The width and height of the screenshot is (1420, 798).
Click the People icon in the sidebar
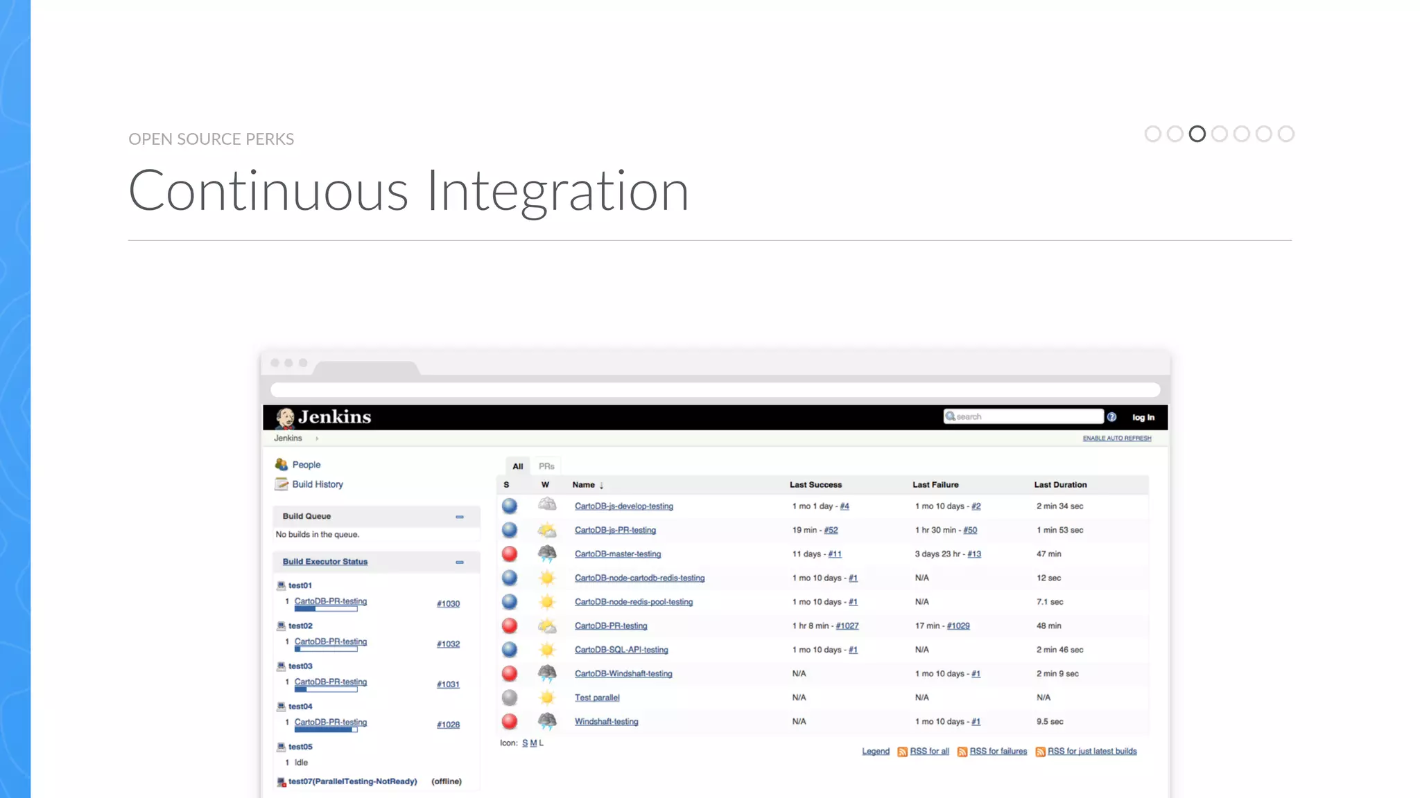coord(281,464)
